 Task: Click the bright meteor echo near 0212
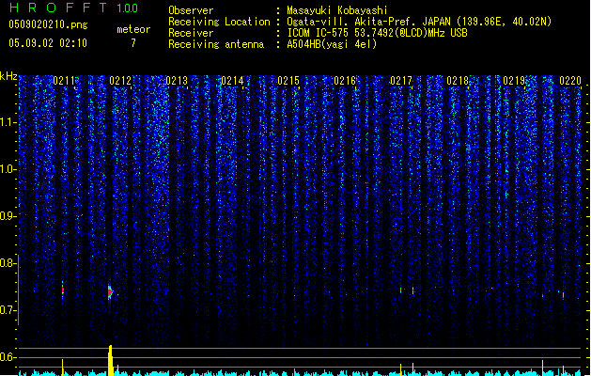tap(110, 292)
